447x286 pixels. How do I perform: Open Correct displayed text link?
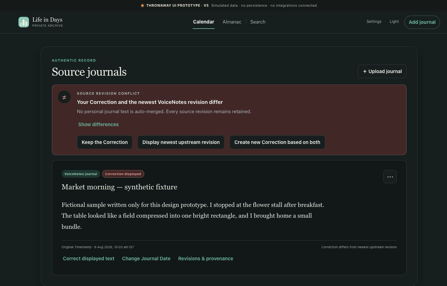point(89,259)
